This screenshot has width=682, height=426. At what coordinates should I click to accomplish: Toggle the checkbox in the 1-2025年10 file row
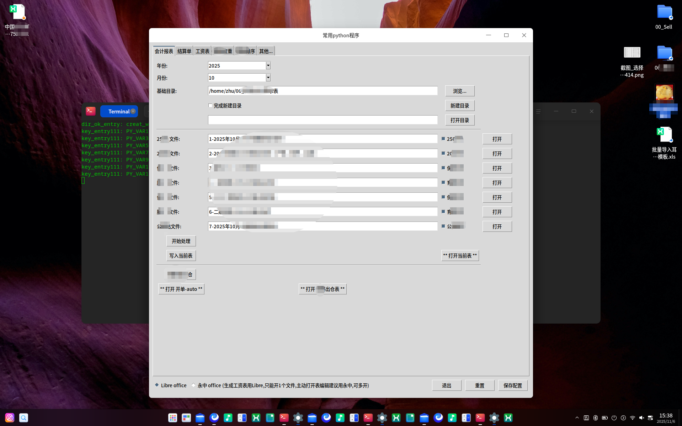point(443,139)
